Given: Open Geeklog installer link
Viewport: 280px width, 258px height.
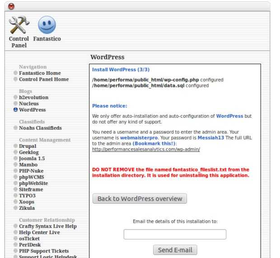Looking at the screenshot, I should (29, 152).
